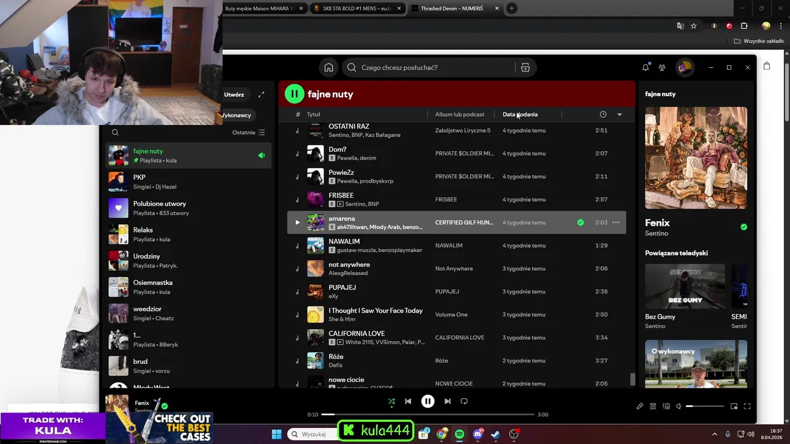This screenshot has height=444, width=790.
Task: Open the playlist view options dropdown arrow
Action: 620,114
